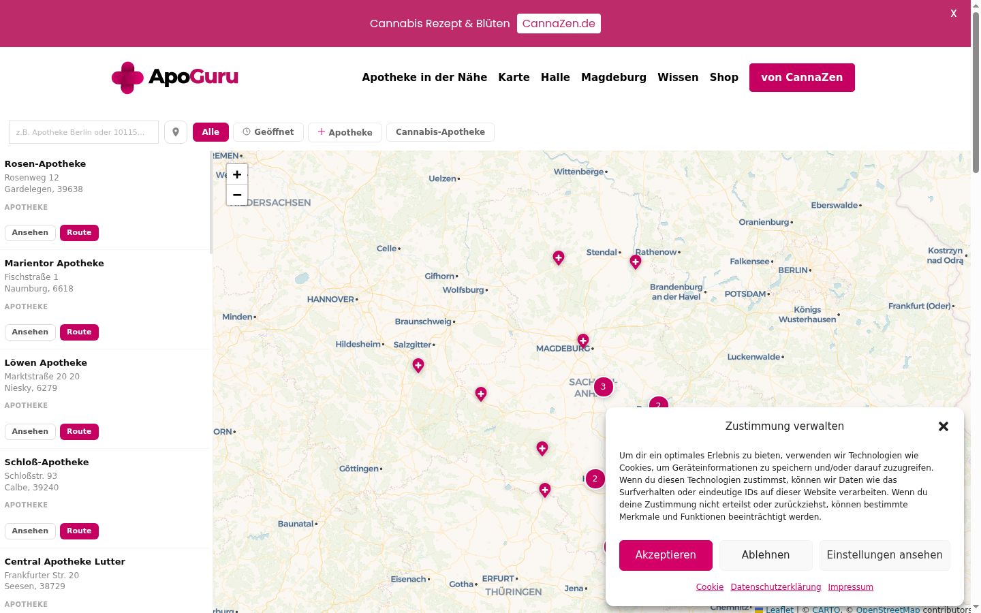View Schloß-Apotheke via Ansehen
Image resolution: width=981 pixels, height=613 pixels.
click(30, 531)
